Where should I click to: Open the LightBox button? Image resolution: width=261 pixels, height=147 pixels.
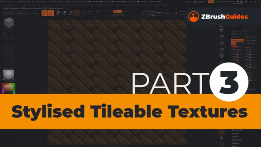click(x=21, y=13)
